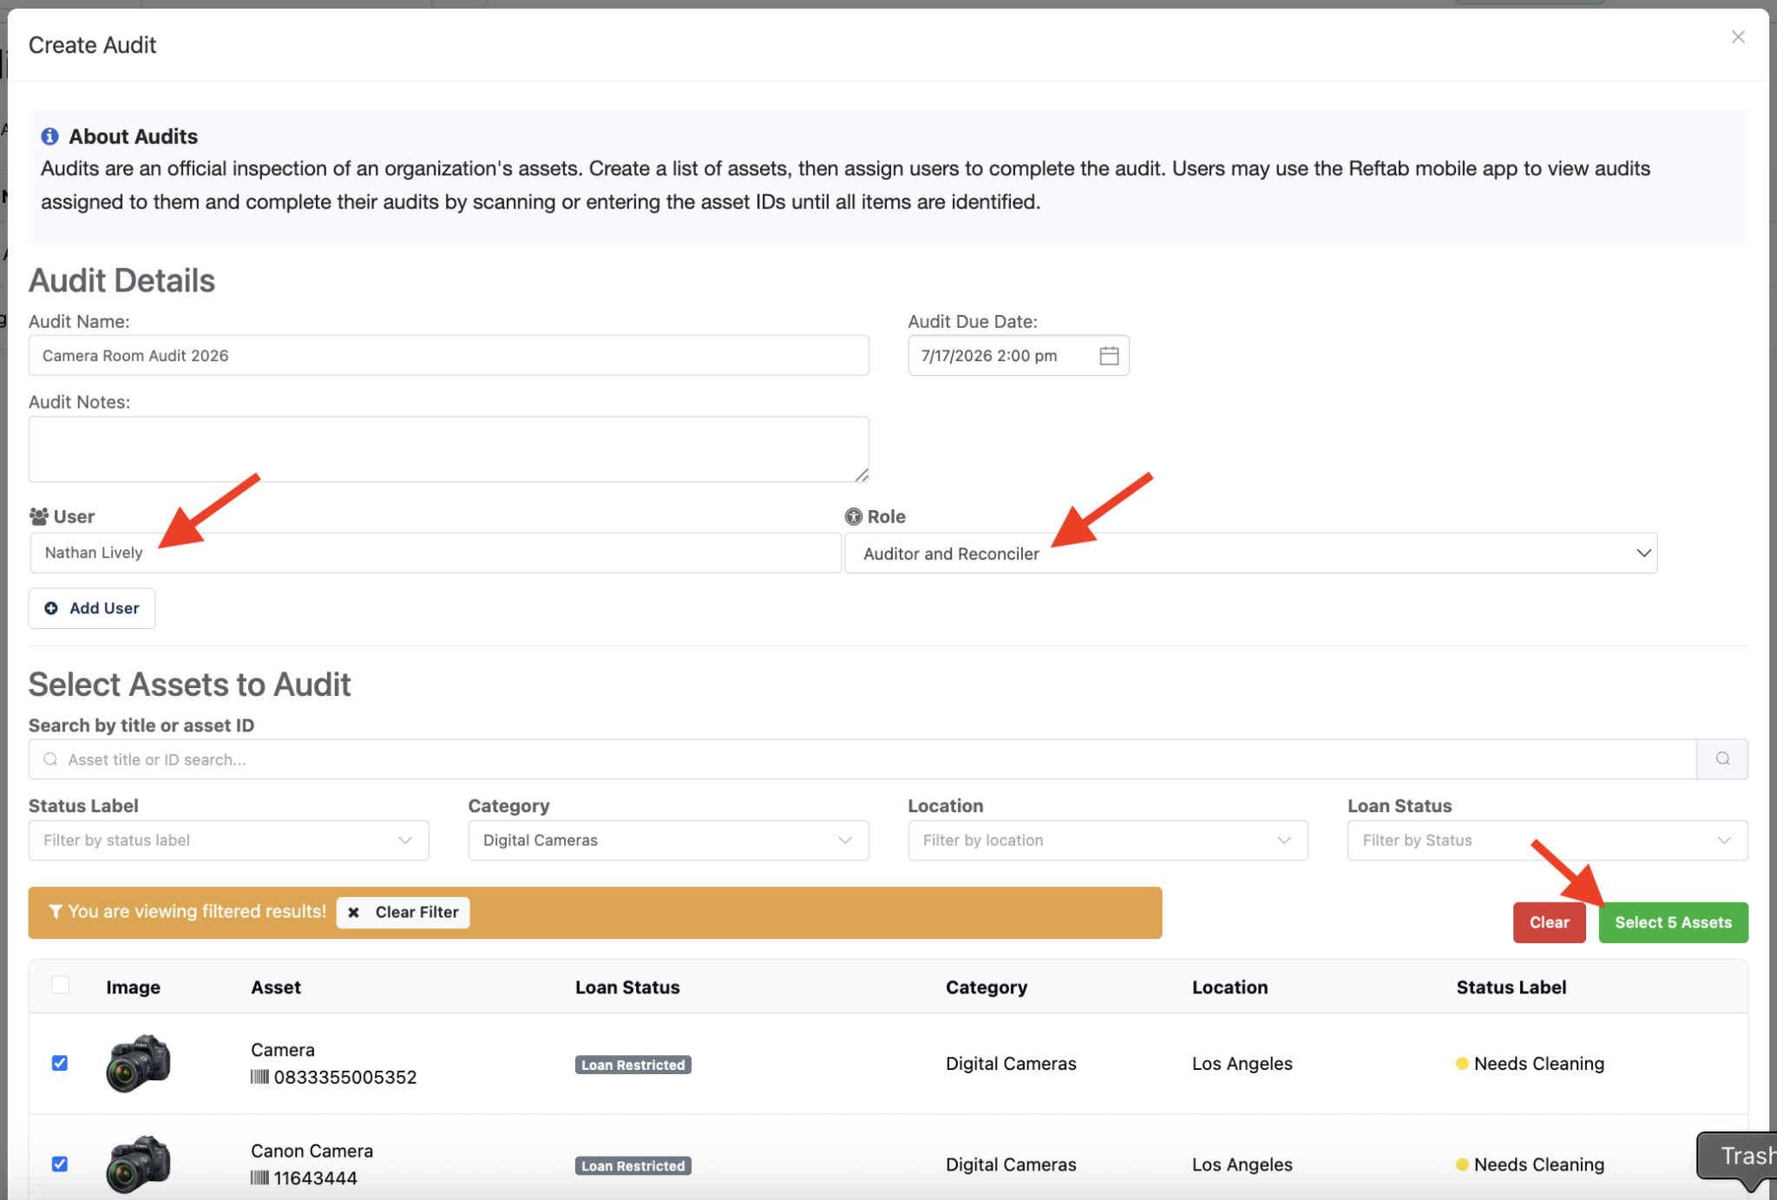
Task: Click the resize grip of Audit Notes
Action: [862, 475]
